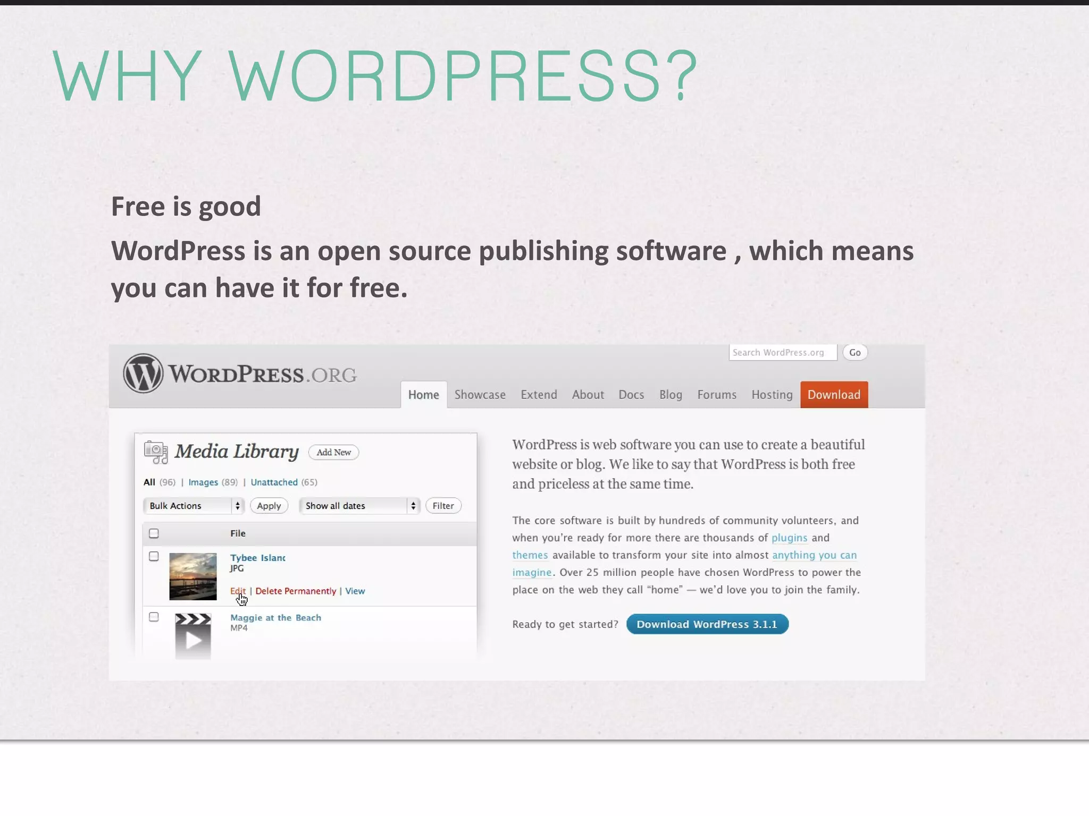Click the orange Download tab
The image size is (1089, 816).
click(x=834, y=395)
